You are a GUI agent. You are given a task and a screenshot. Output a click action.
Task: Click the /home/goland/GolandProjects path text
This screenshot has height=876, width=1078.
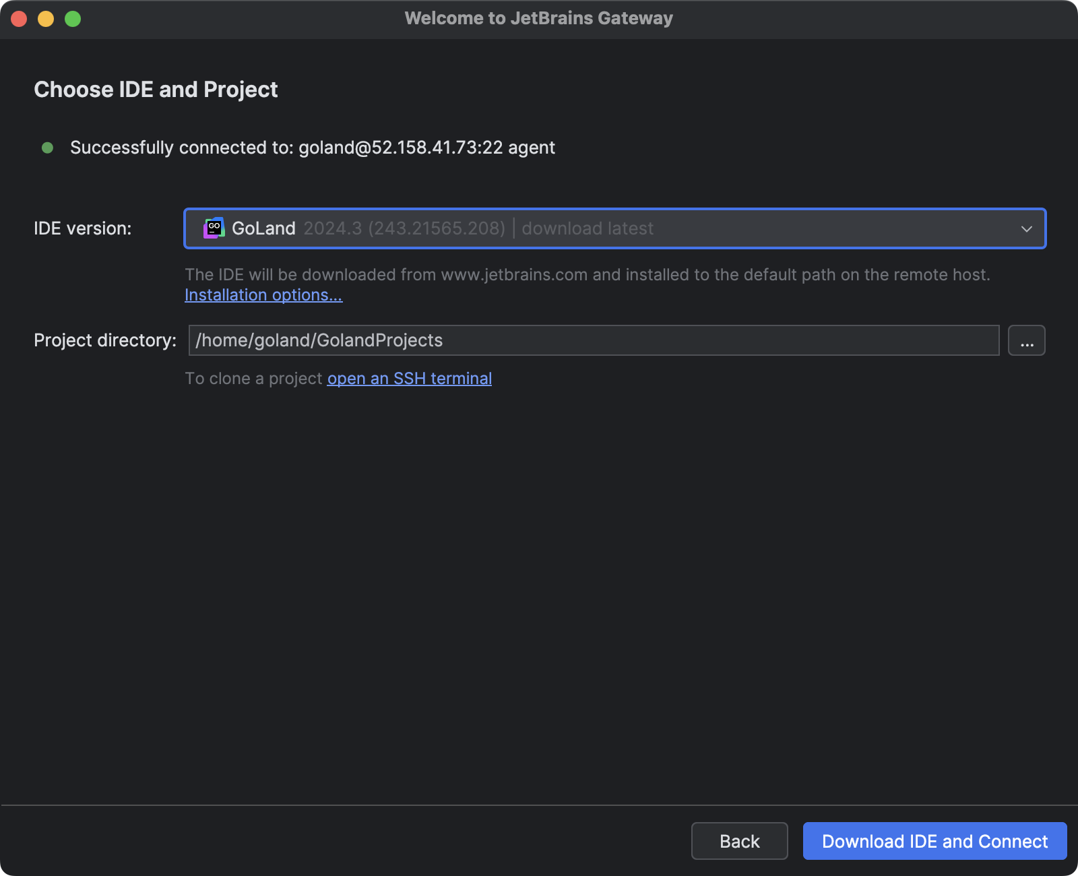point(318,340)
